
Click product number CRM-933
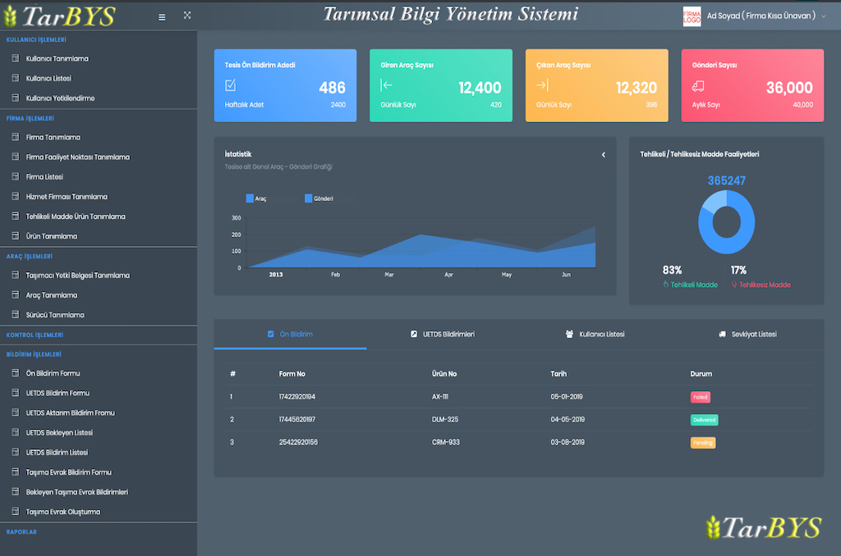pyautogui.click(x=446, y=443)
